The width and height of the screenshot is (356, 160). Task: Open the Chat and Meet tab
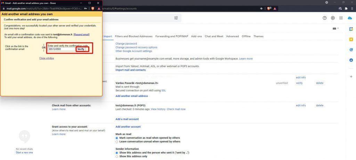point(214,36)
